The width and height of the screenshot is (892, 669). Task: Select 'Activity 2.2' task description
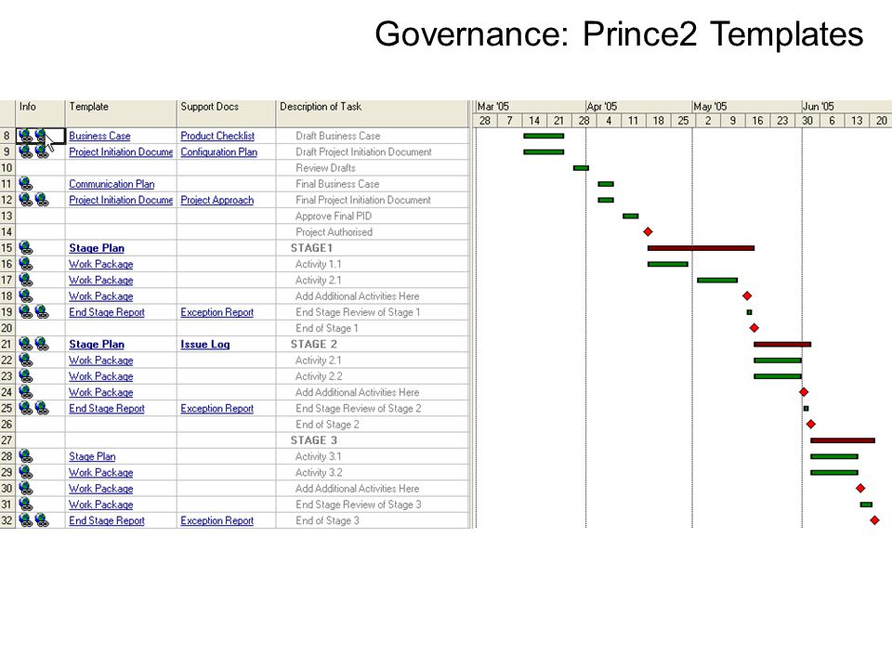[x=319, y=376]
